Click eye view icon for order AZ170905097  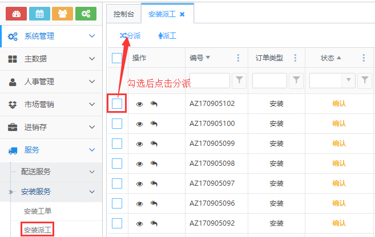(x=140, y=183)
